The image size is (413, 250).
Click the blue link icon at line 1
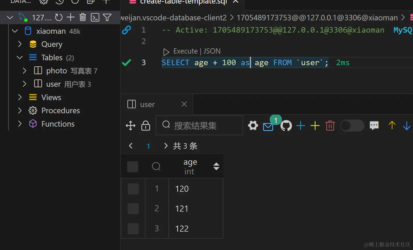127,30
